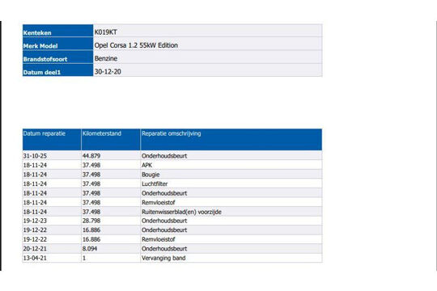Screen dimensions: 437x291
Task: Select the 31-10-25 Onderhoudsbeurt row
Action: 172,156
